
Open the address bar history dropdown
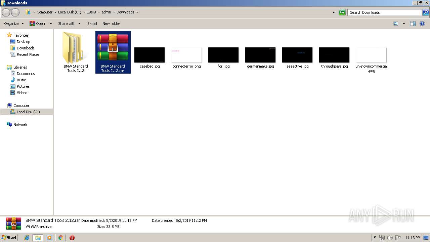click(334, 12)
